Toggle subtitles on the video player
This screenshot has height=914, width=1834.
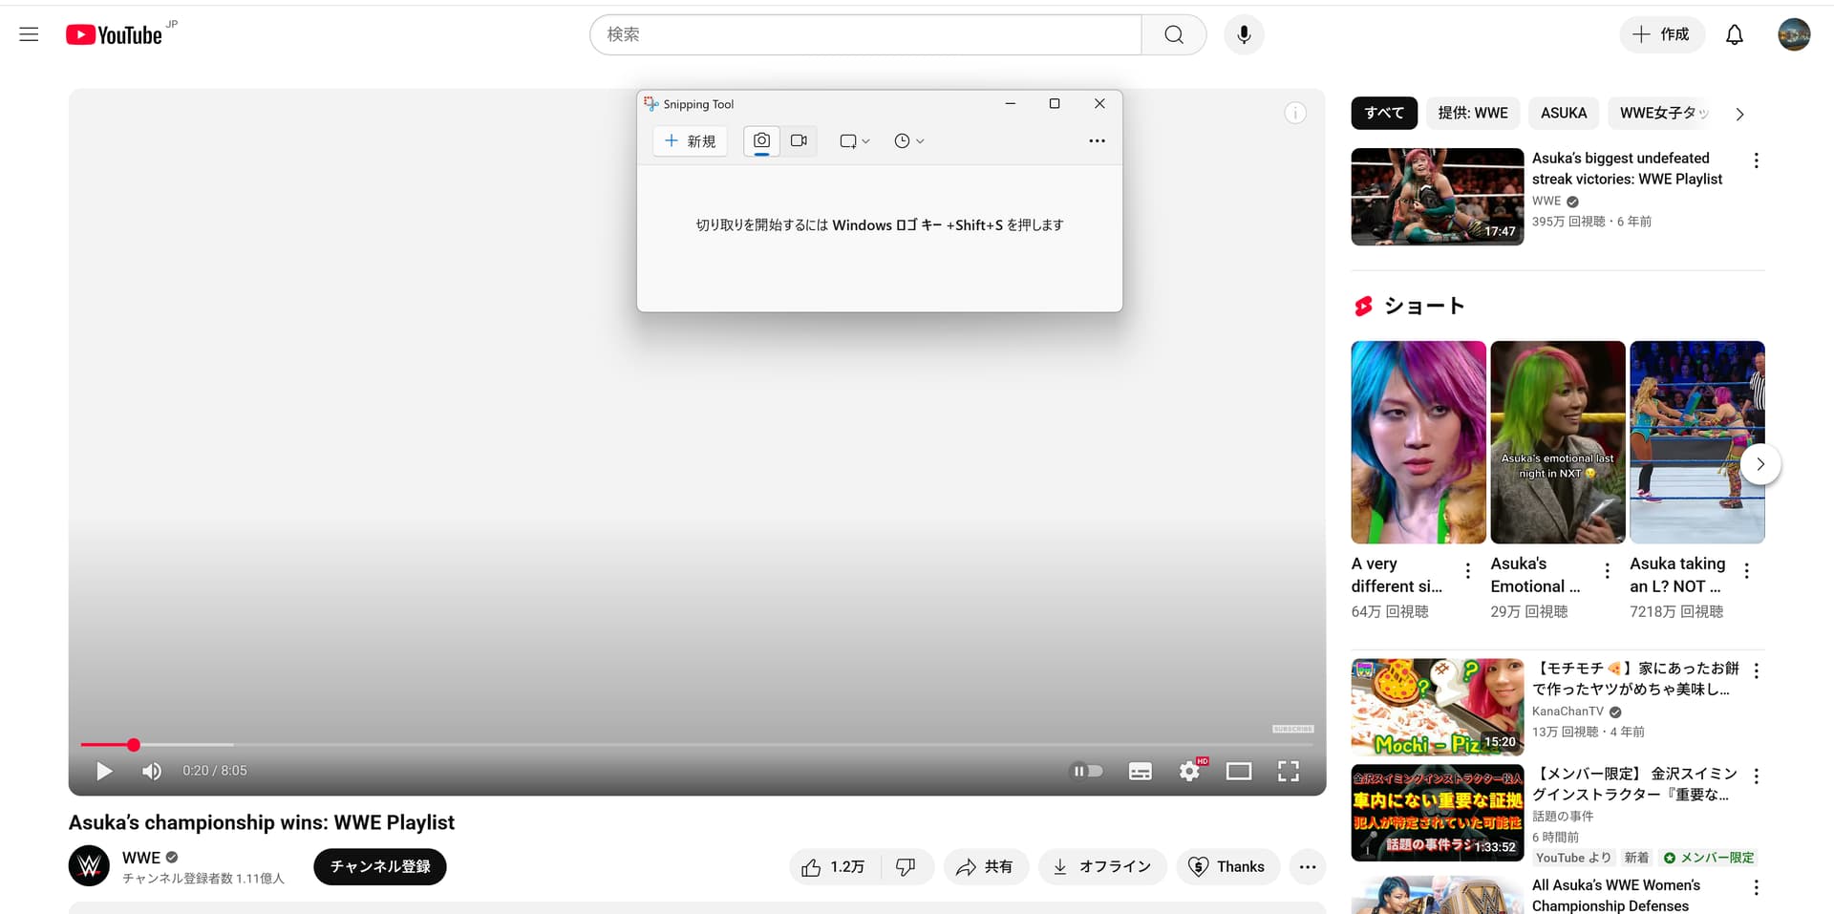pyautogui.click(x=1141, y=771)
